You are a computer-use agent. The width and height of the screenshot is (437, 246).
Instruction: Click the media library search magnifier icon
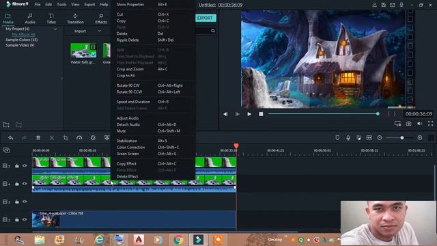[x=213, y=31]
